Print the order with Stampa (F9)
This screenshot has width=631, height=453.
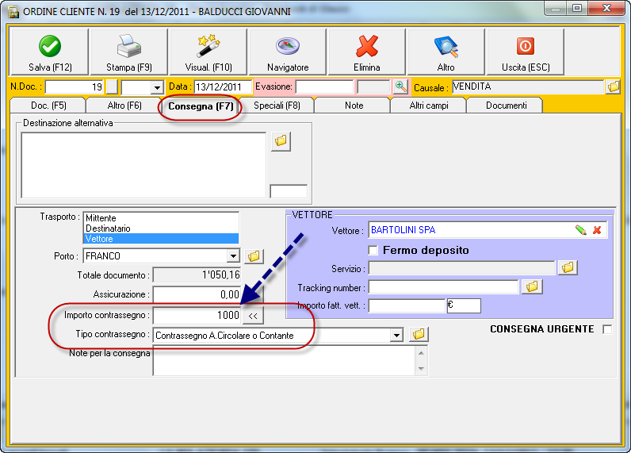coord(128,52)
